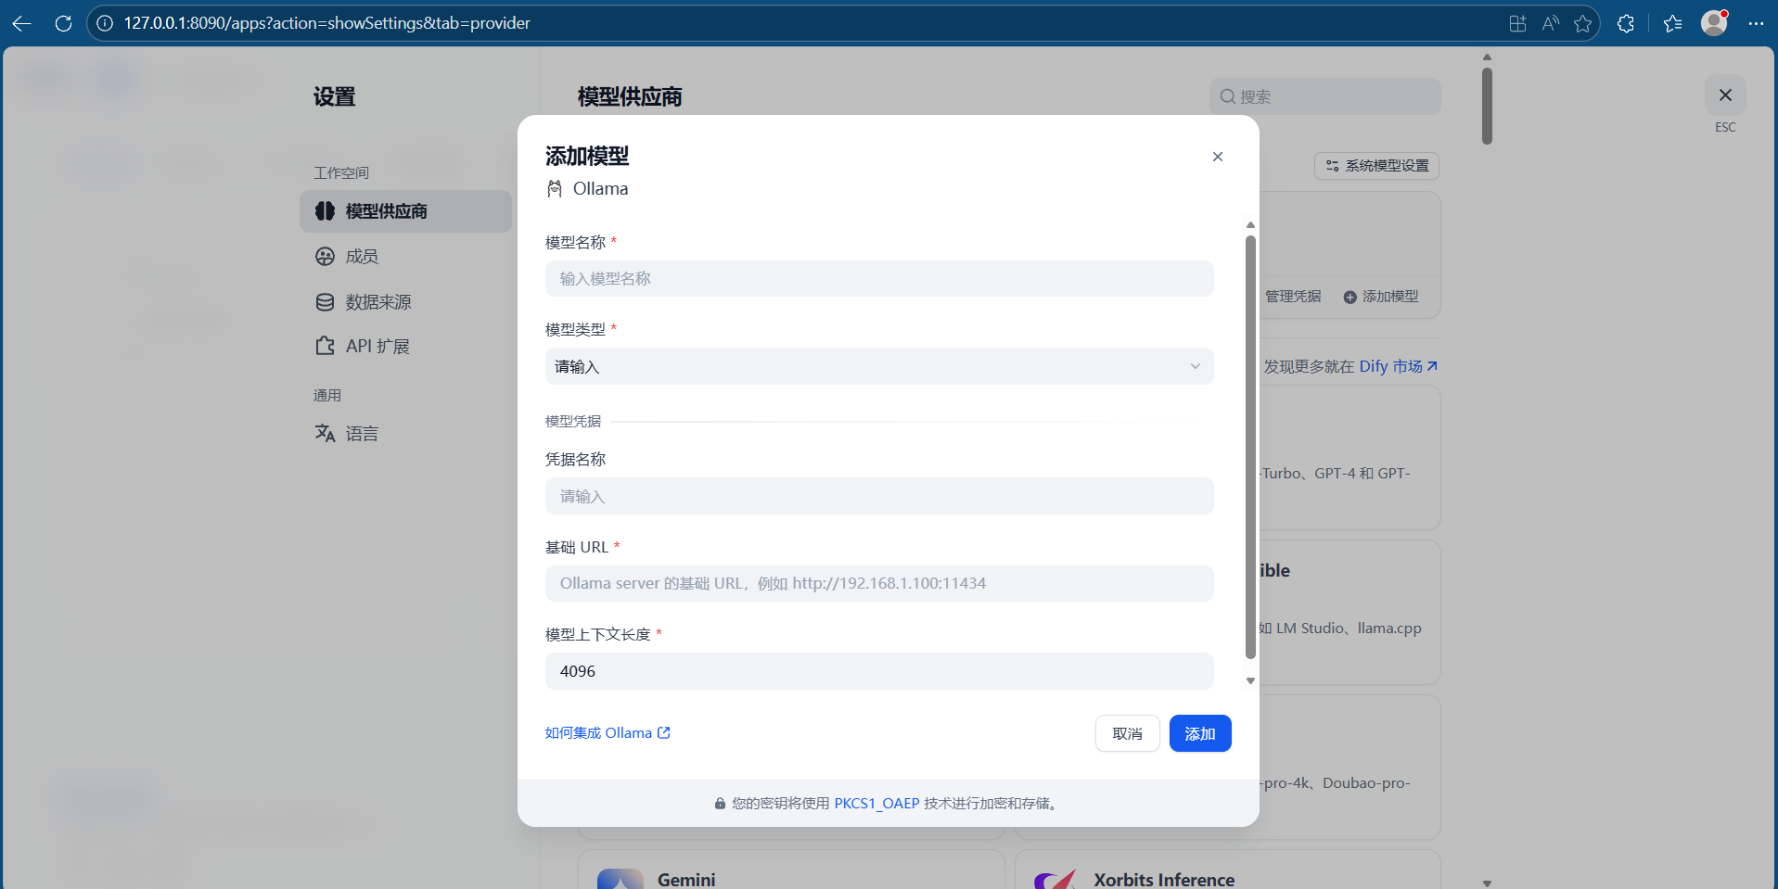The width and height of the screenshot is (1778, 889).
Task: Click the chevron arrow of 模型类型 selector
Action: [1196, 366]
